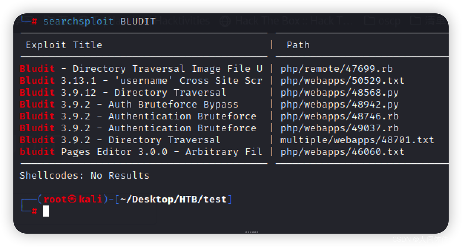
Task: Click the Bludit 3.9.2 Auth Bruteforce Bypass entry
Action: pyautogui.click(x=129, y=104)
